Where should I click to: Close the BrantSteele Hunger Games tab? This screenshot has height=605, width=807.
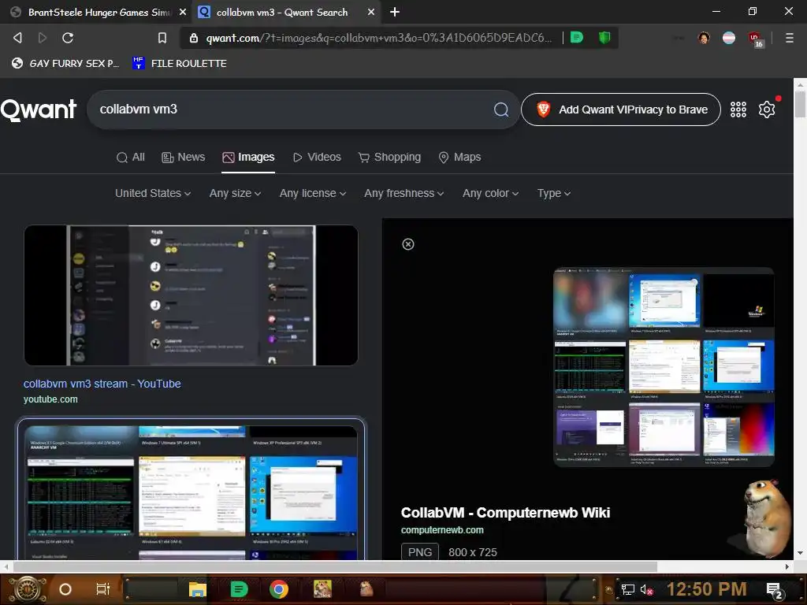click(182, 12)
